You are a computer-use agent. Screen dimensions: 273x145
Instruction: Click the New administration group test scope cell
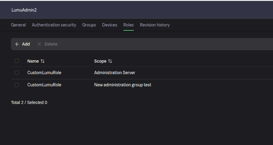[123, 85]
